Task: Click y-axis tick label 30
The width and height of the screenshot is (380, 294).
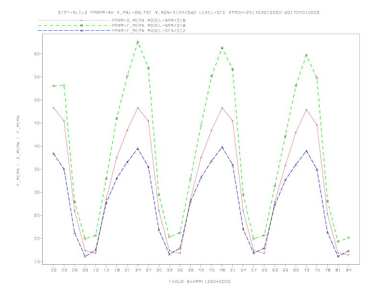Action: coord(36,192)
